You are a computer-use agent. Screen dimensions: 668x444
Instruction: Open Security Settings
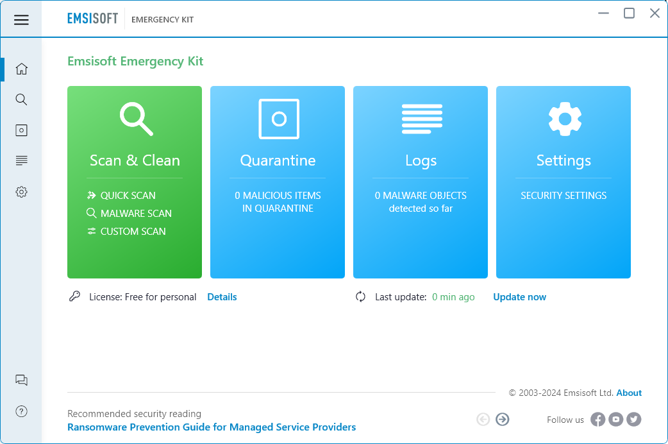[564, 195]
